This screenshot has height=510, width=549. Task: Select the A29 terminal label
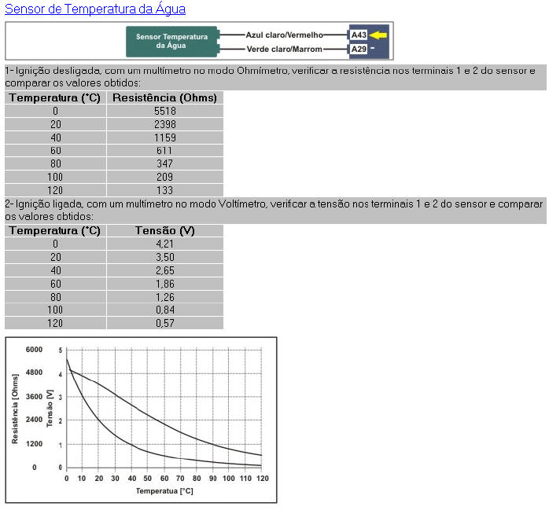coord(359,49)
